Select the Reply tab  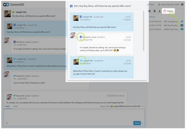[x=7, y=106]
